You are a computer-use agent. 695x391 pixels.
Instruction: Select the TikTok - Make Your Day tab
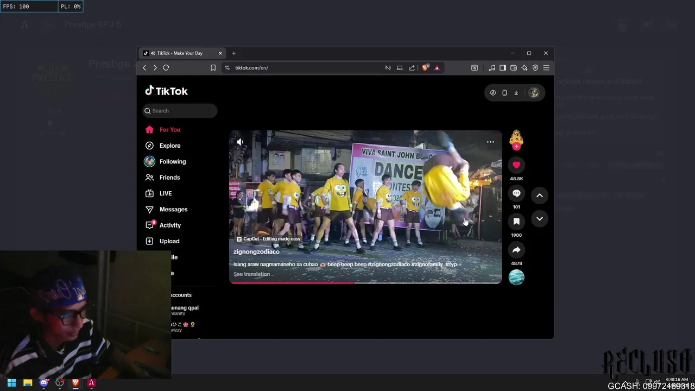182,53
